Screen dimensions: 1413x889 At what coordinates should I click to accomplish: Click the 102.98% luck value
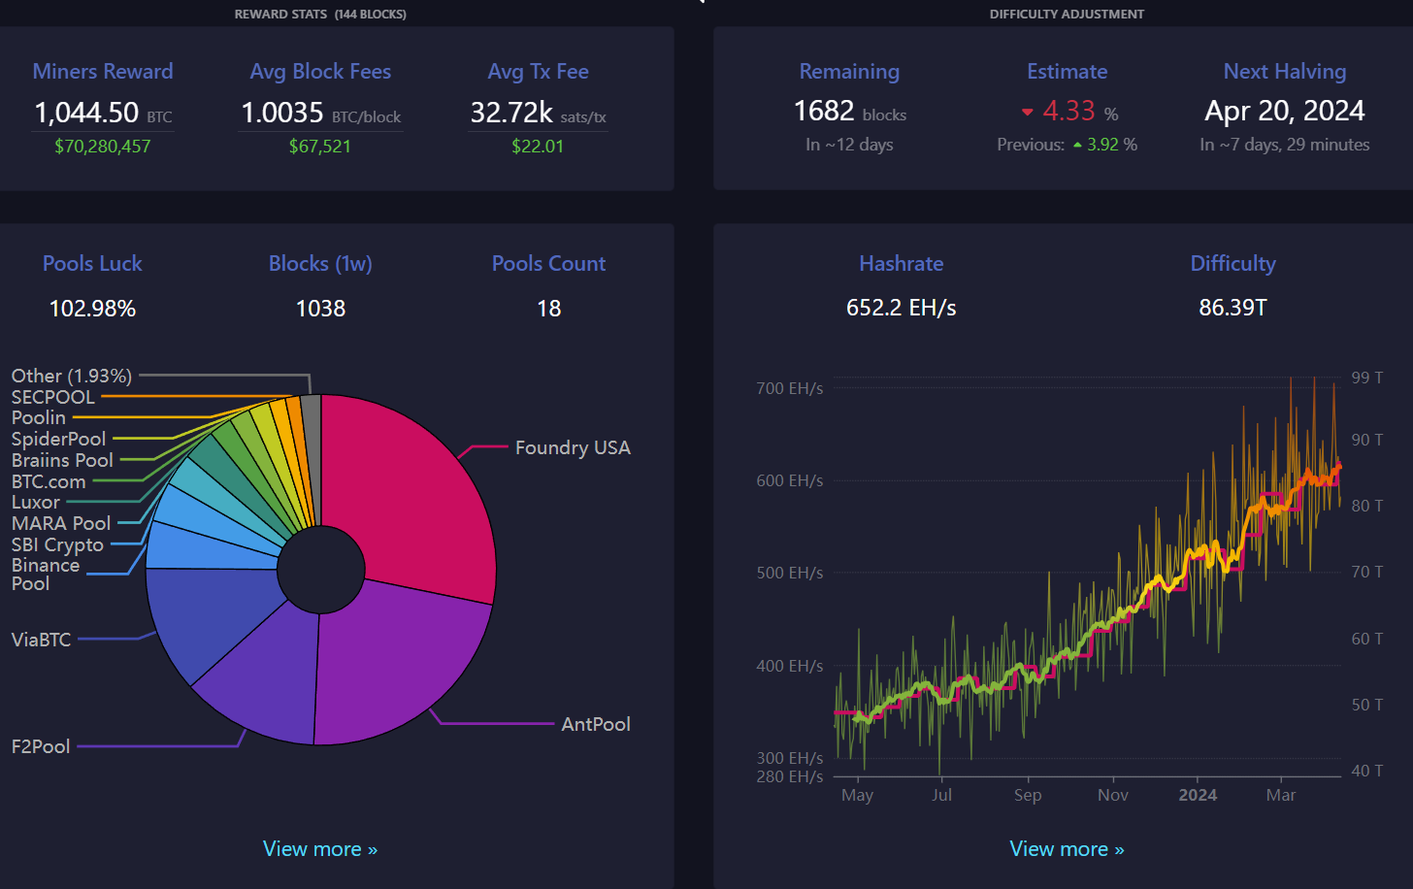(92, 309)
